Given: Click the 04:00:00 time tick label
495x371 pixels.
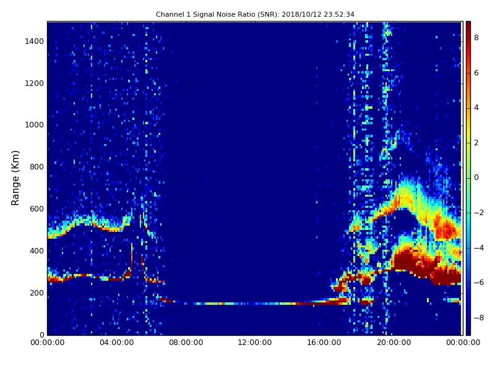Looking at the screenshot, I should (117, 343).
